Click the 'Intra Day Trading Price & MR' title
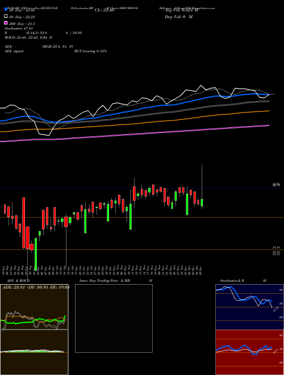284x375 pixels. coord(105,281)
